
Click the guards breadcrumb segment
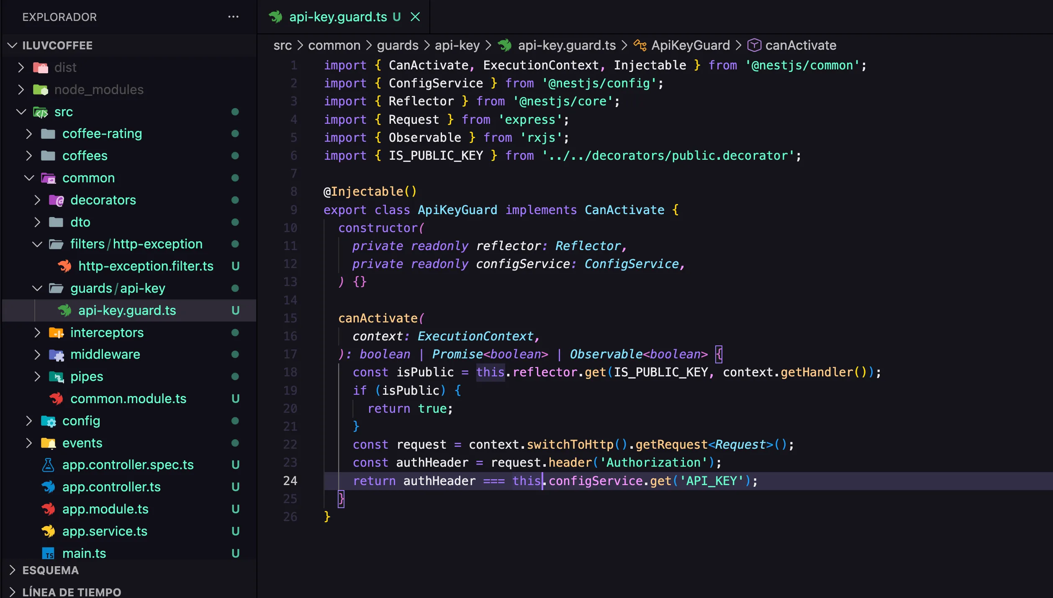click(397, 45)
